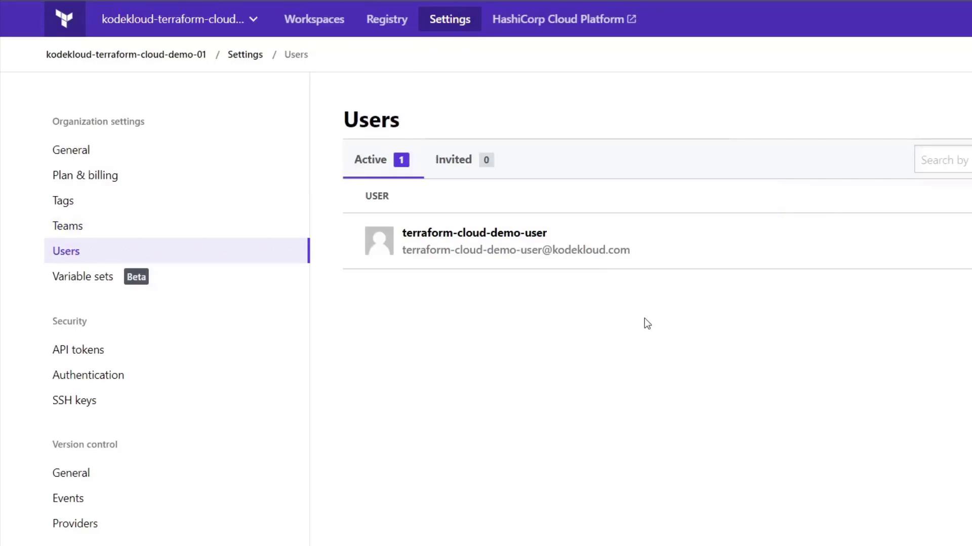The width and height of the screenshot is (972, 546).
Task: Open Teams in organization settings
Action: (67, 226)
